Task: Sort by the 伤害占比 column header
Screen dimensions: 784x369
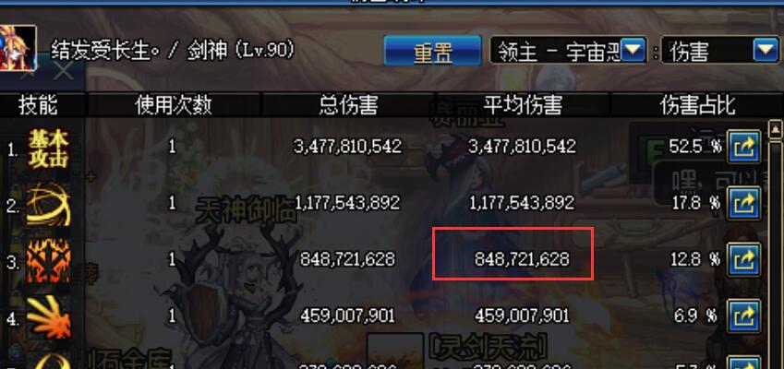Action: pyautogui.click(x=698, y=105)
